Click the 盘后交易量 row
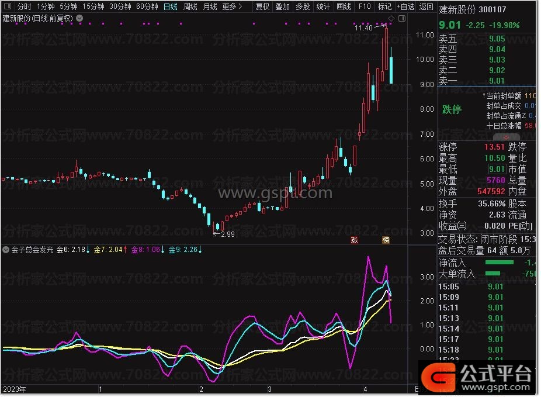The width and height of the screenshot is (541, 397). pyautogui.click(x=484, y=250)
